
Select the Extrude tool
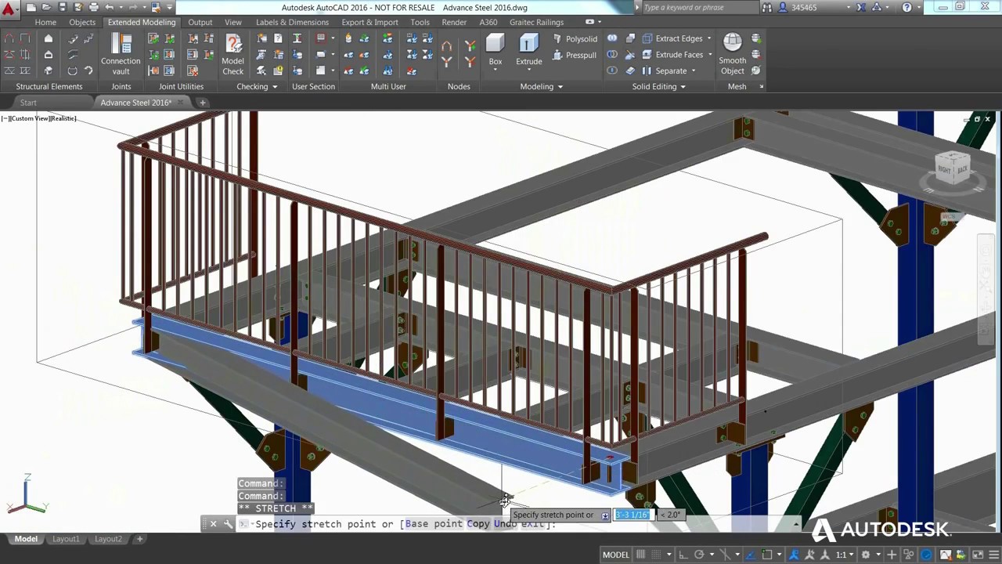click(x=528, y=51)
